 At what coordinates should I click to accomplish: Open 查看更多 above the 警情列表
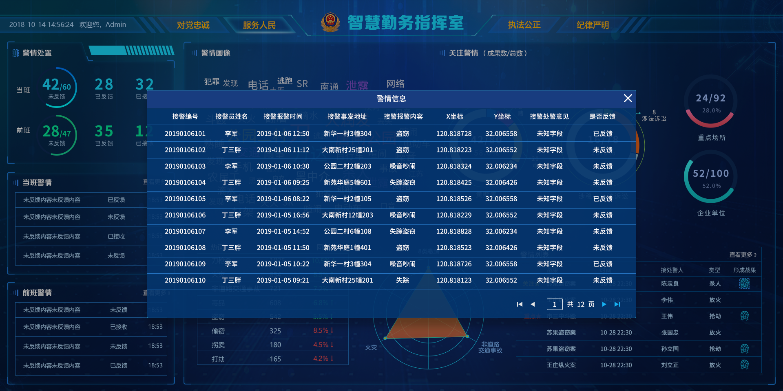(741, 254)
